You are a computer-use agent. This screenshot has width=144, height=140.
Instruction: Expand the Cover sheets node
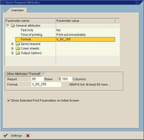(12, 48)
